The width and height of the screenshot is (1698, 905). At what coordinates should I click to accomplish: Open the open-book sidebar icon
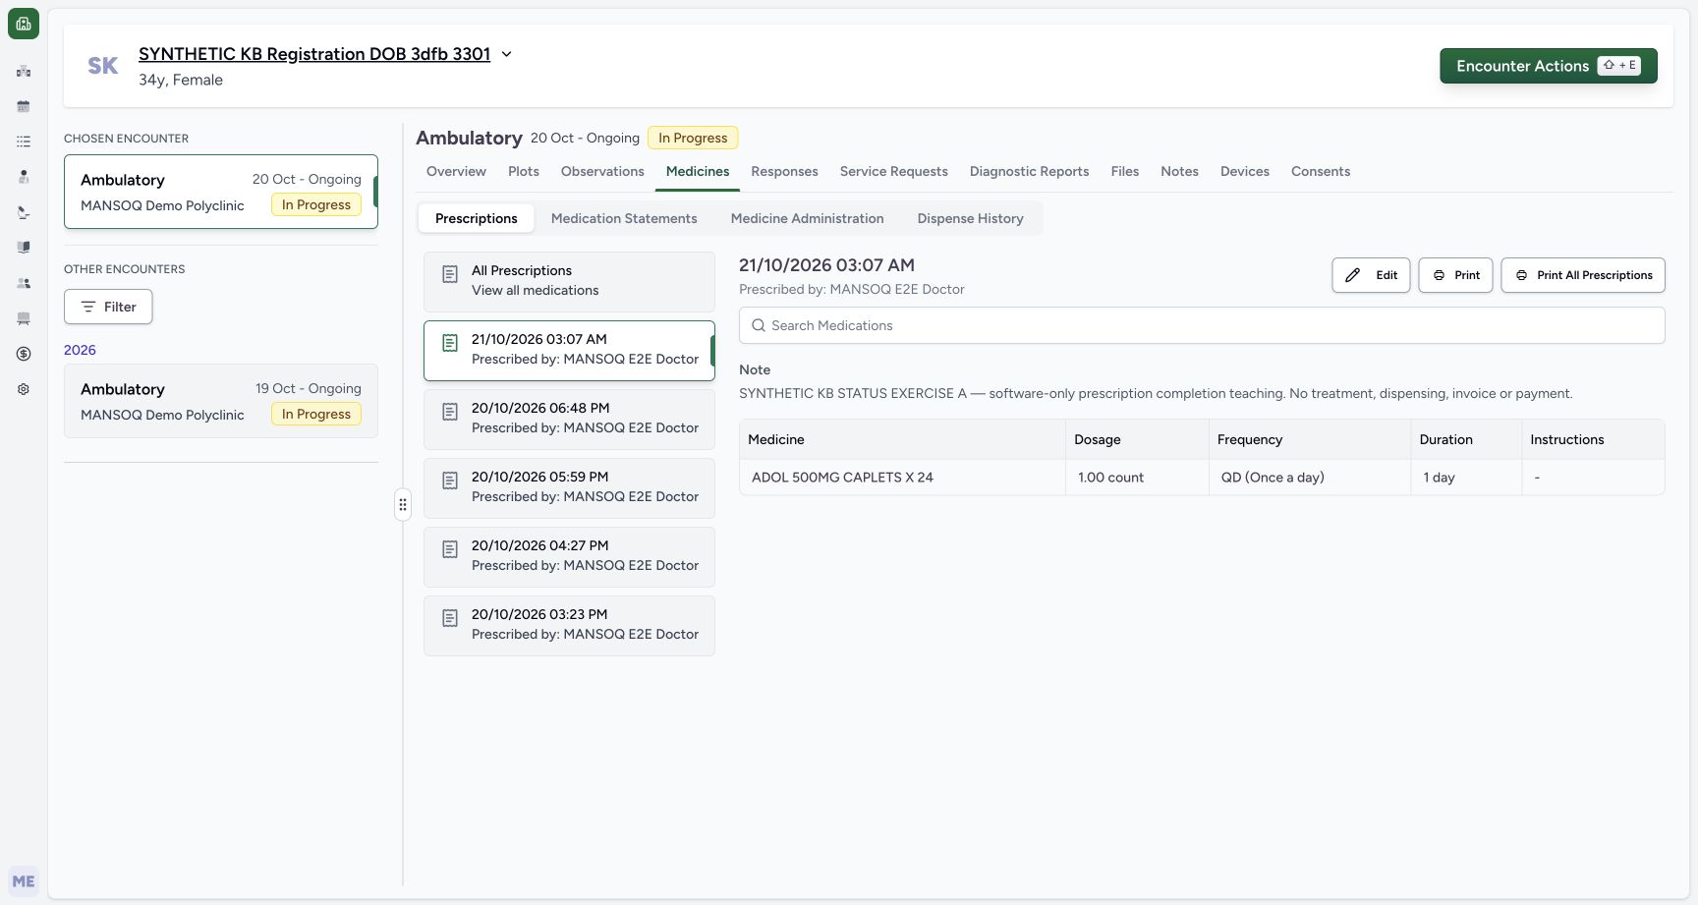pyautogui.click(x=24, y=248)
